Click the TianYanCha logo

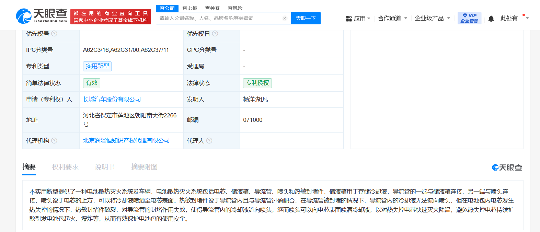[x=42, y=16]
